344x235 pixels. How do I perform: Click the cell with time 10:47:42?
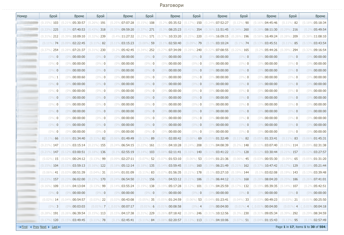pos(271,166)
